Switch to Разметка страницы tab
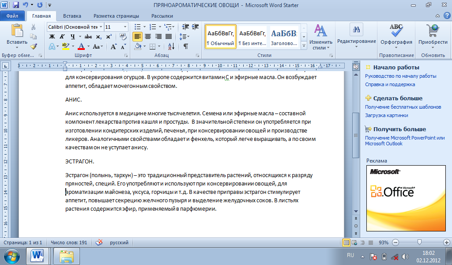This screenshot has height=265, width=452. tap(116, 16)
